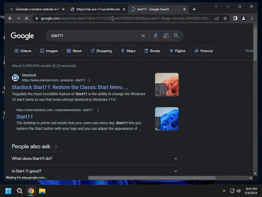Click the magnifier search submit icon

176,35
